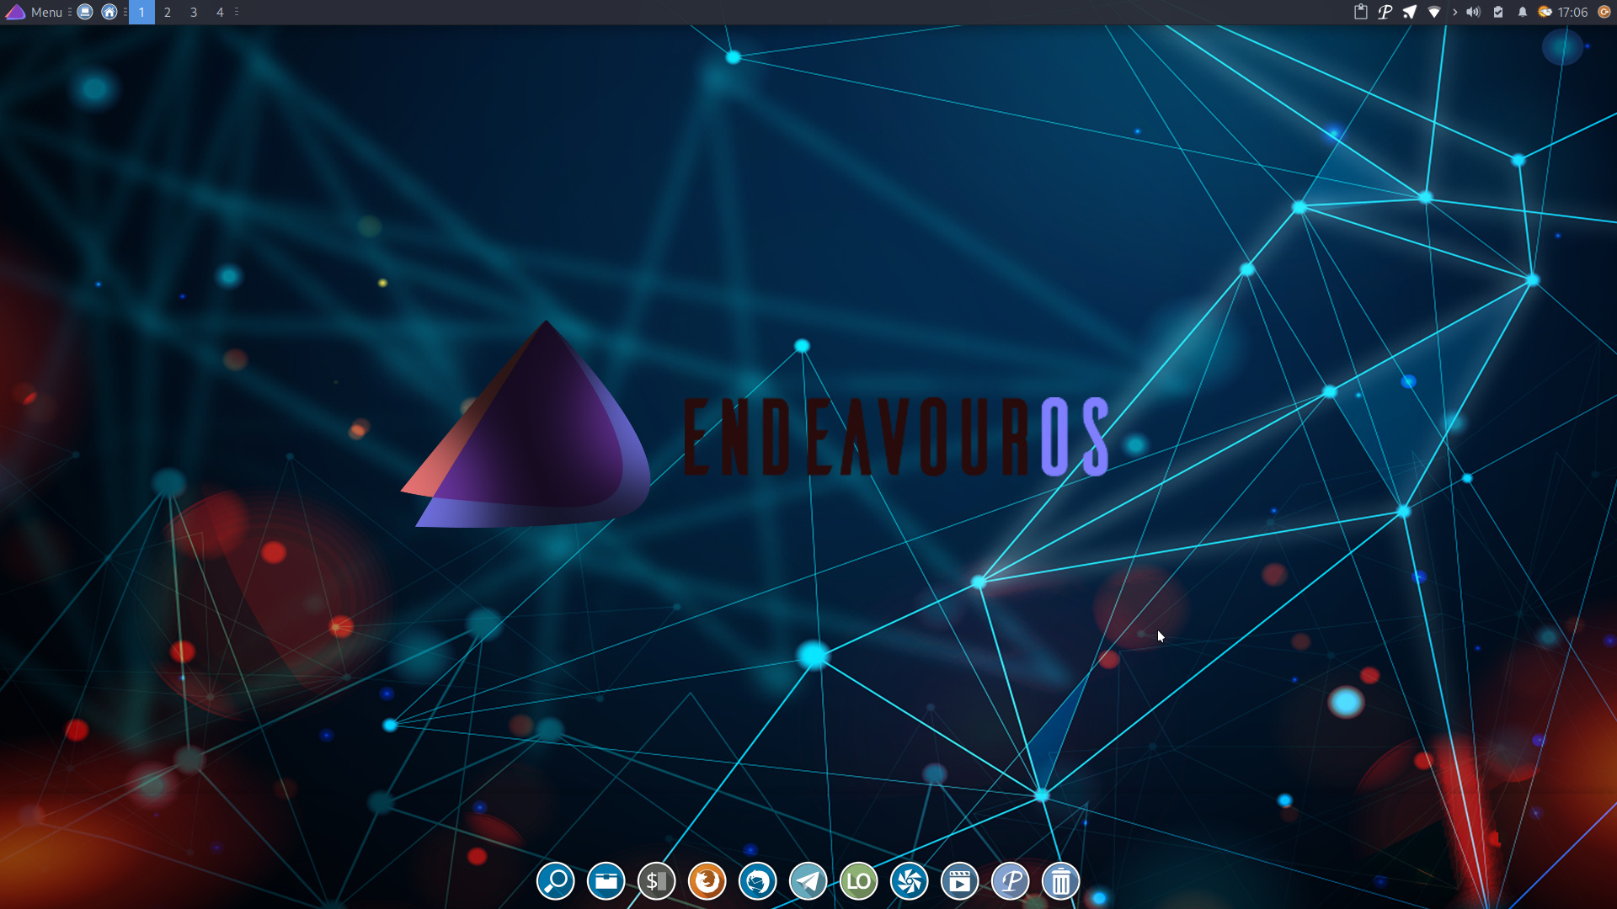Viewport: 1617px width, 909px height.
Task: Launch Firefox from the dock
Action: point(707,881)
